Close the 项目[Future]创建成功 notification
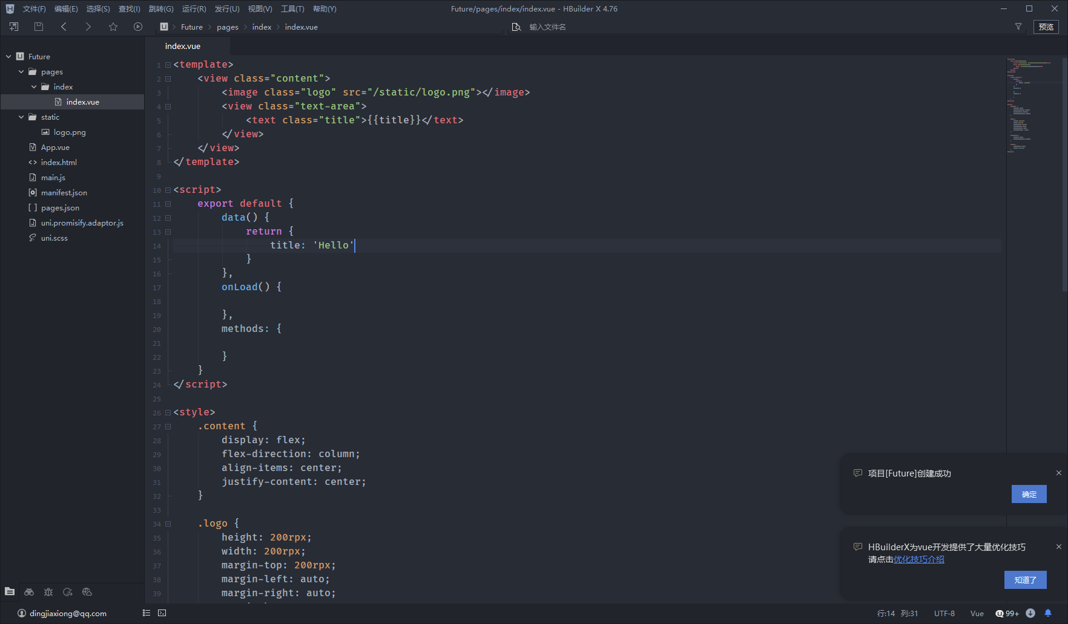The width and height of the screenshot is (1068, 624). [x=1059, y=473]
